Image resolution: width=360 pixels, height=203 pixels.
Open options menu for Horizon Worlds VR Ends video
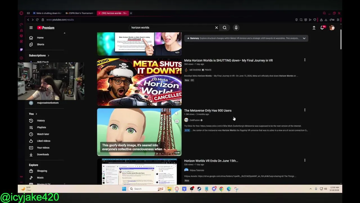(x=305, y=160)
